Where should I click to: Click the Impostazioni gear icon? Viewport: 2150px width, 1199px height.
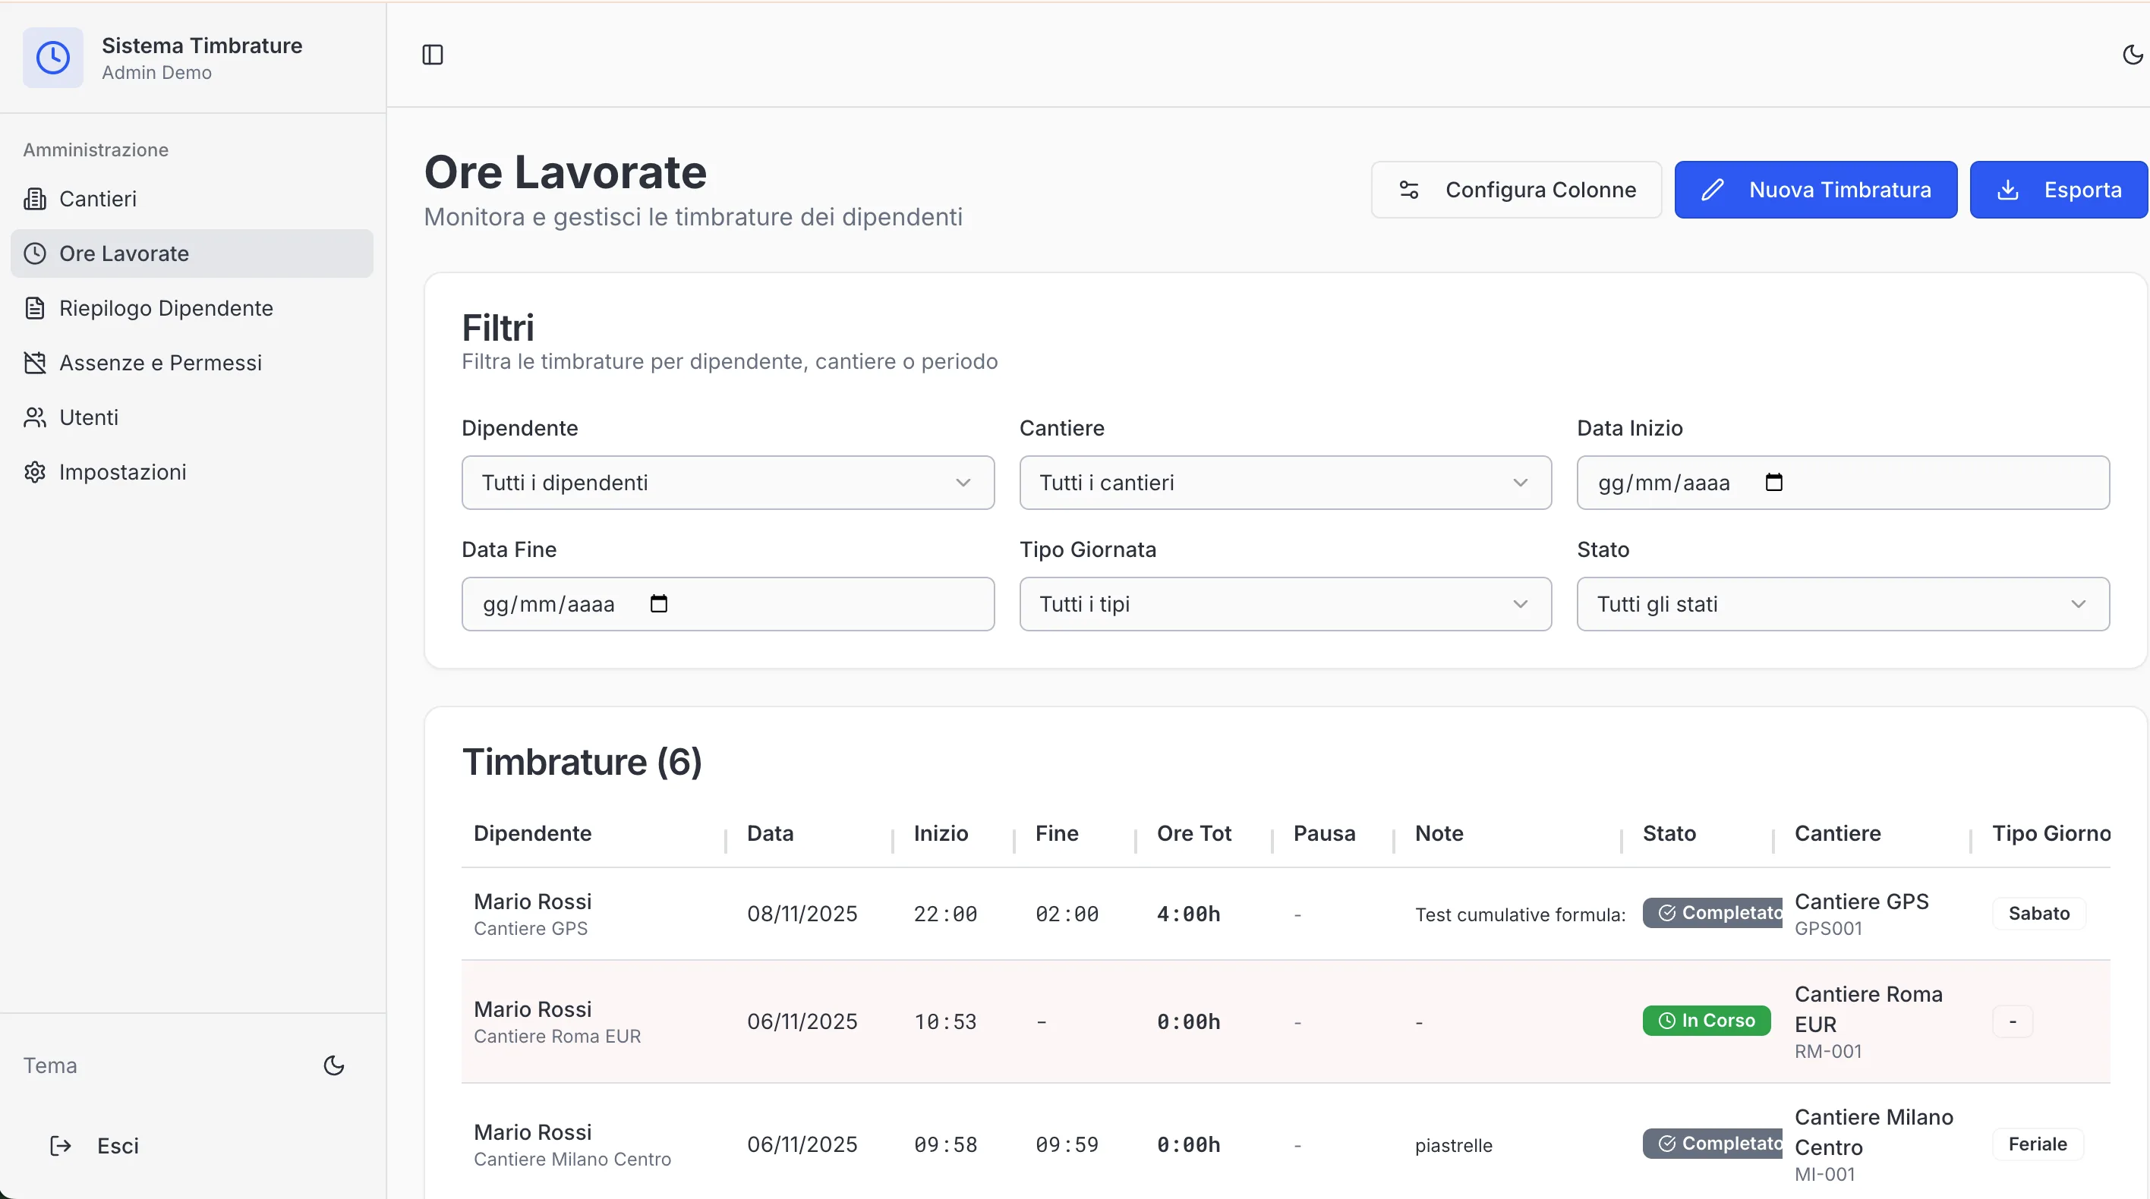(x=35, y=472)
